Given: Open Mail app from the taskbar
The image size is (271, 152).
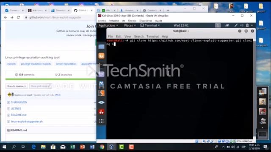Looking at the screenshot, I should (63, 147).
